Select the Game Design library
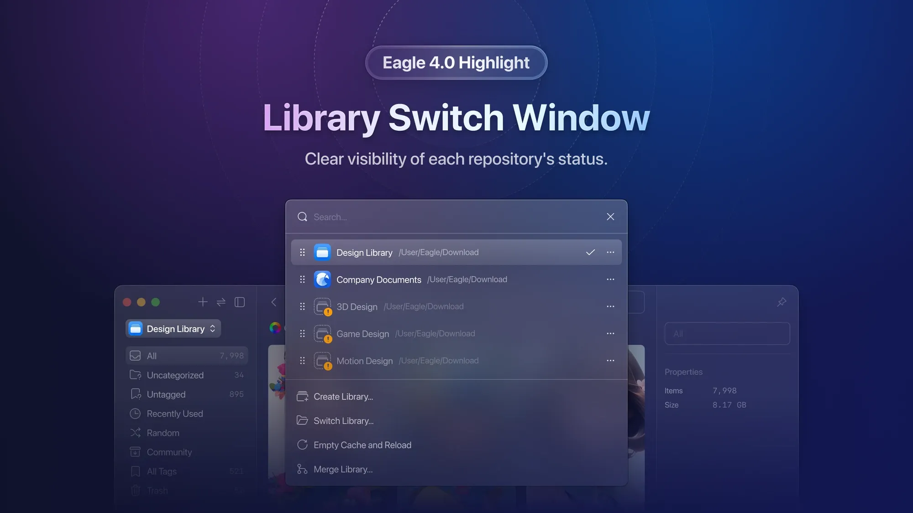The height and width of the screenshot is (513, 913). (x=456, y=333)
